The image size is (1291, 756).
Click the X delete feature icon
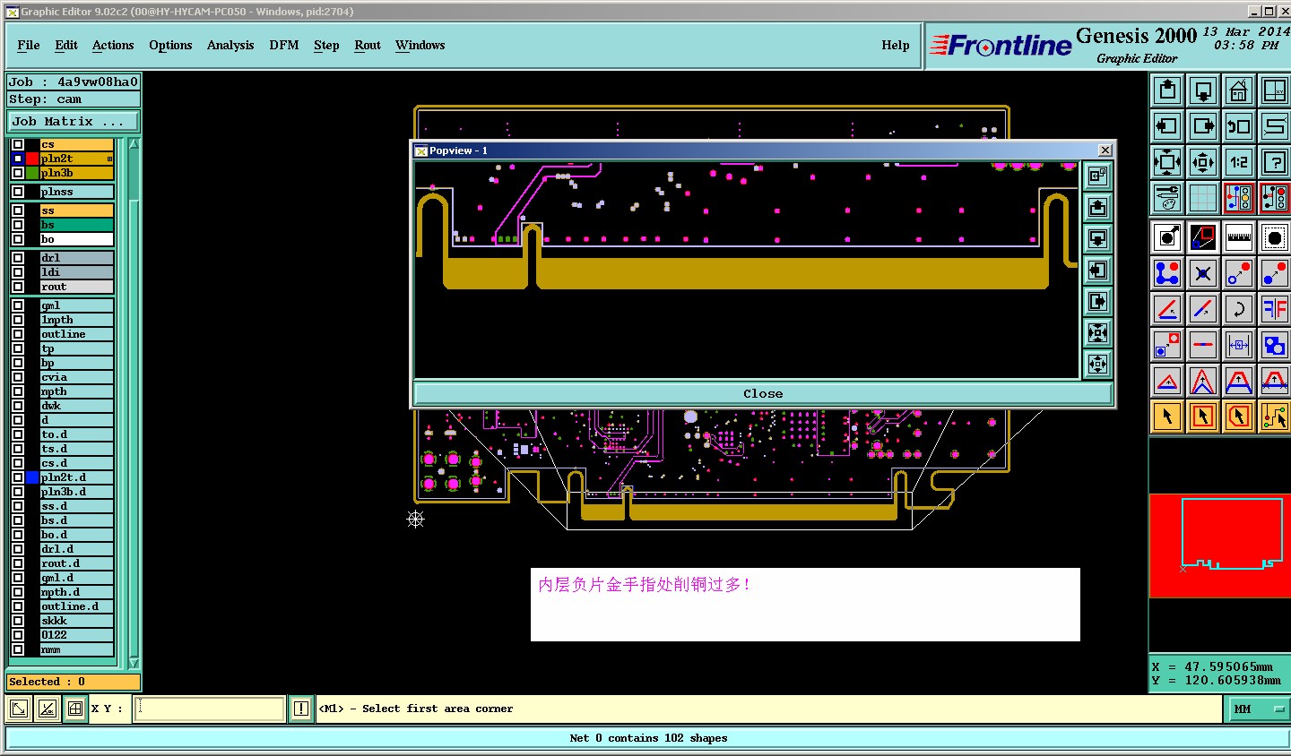click(x=1203, y=273)
